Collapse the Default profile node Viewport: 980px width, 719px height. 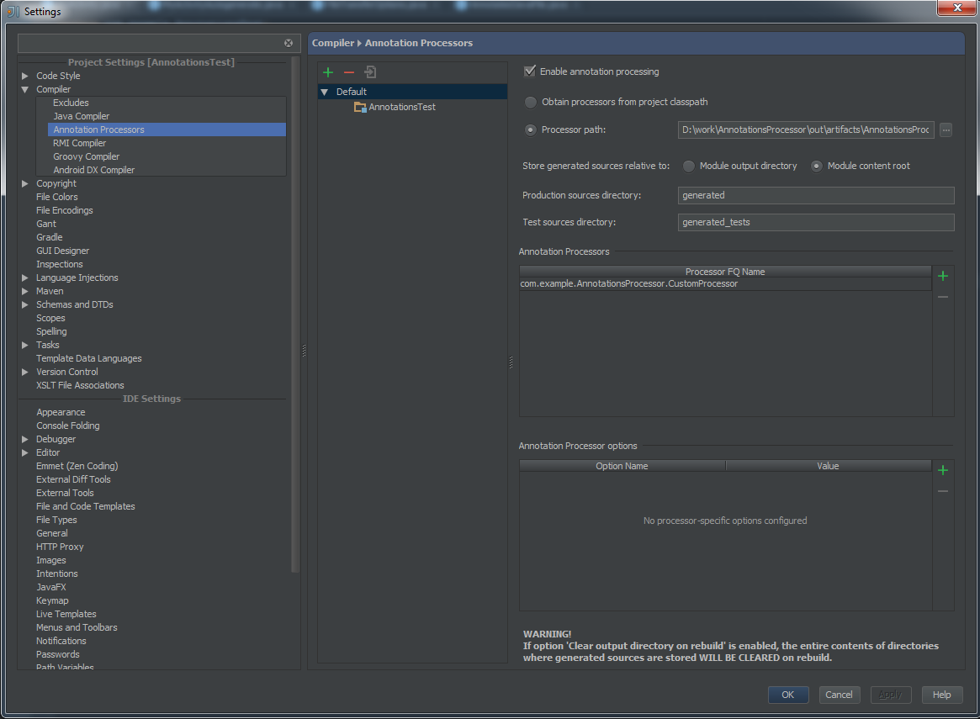[325, 92]
